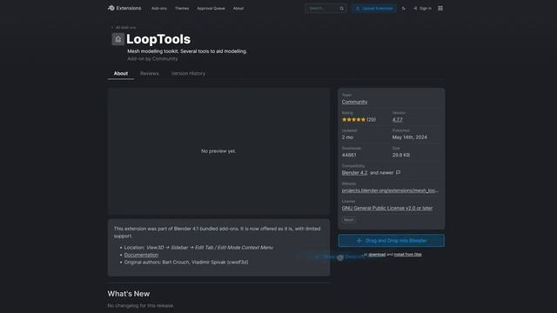Click the What's New heading
Screen dimensions: 557x313
[129, 294]
